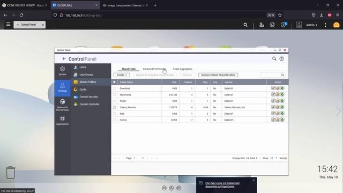Check the Web folder checkbox
343x193 pixels.
114,114
